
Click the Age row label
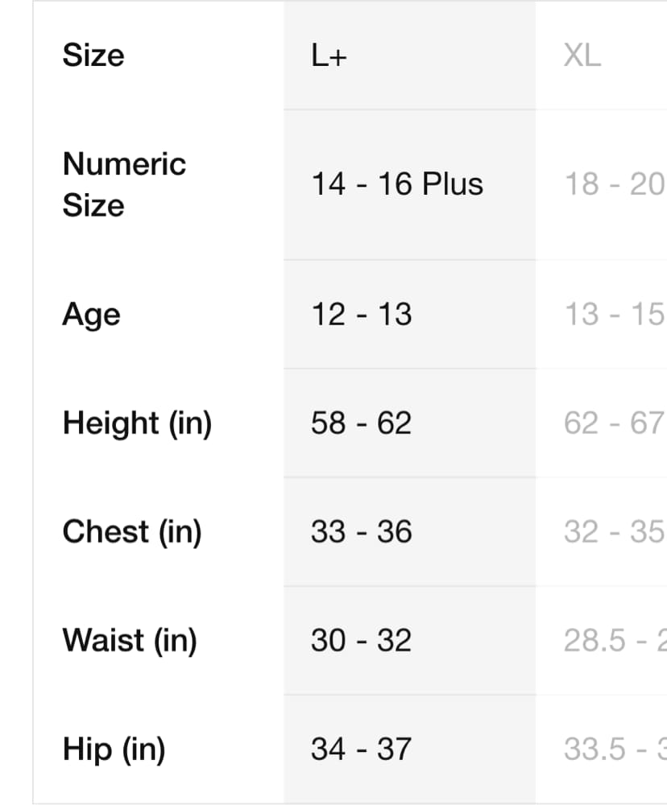91,315
